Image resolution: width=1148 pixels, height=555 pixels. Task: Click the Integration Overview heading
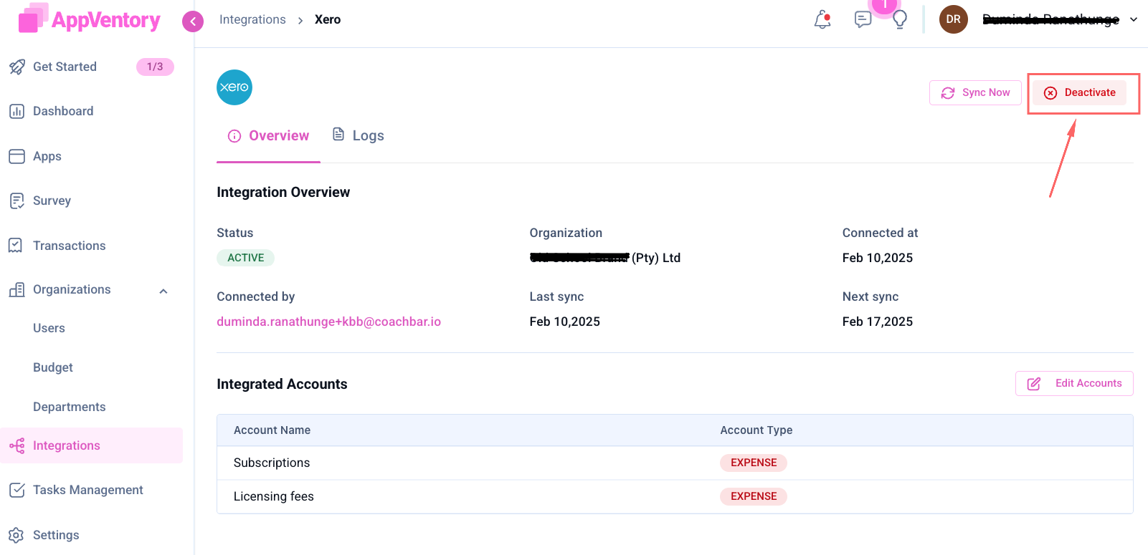click(x=283, y=192)
